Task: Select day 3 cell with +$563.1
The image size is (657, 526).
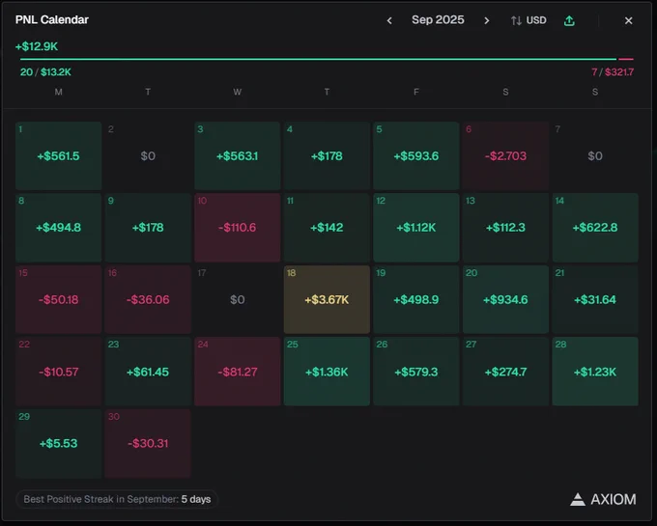Action: pos(237,155)
